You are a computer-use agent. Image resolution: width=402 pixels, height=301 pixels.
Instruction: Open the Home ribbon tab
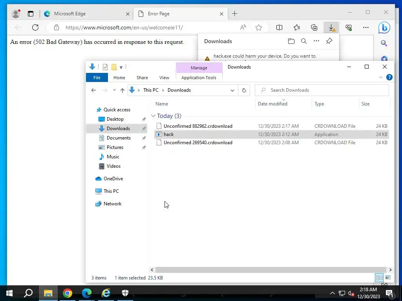tap(119, 78)
